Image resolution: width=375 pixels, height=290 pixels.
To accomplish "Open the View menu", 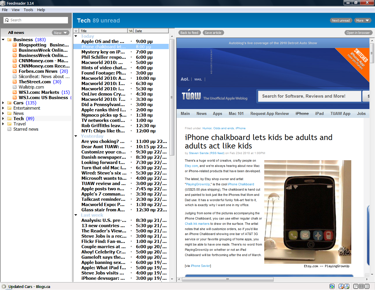I will (x=16, y=10).
